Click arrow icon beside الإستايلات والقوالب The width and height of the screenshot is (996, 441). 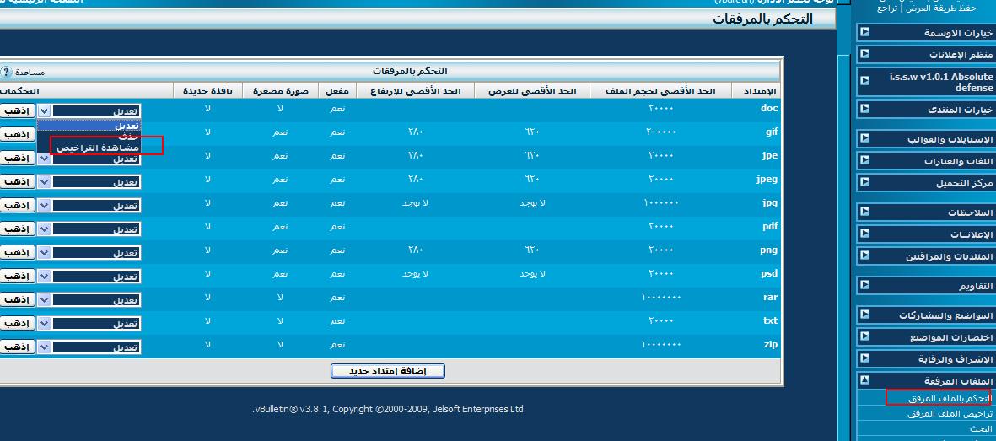(864, 138)
